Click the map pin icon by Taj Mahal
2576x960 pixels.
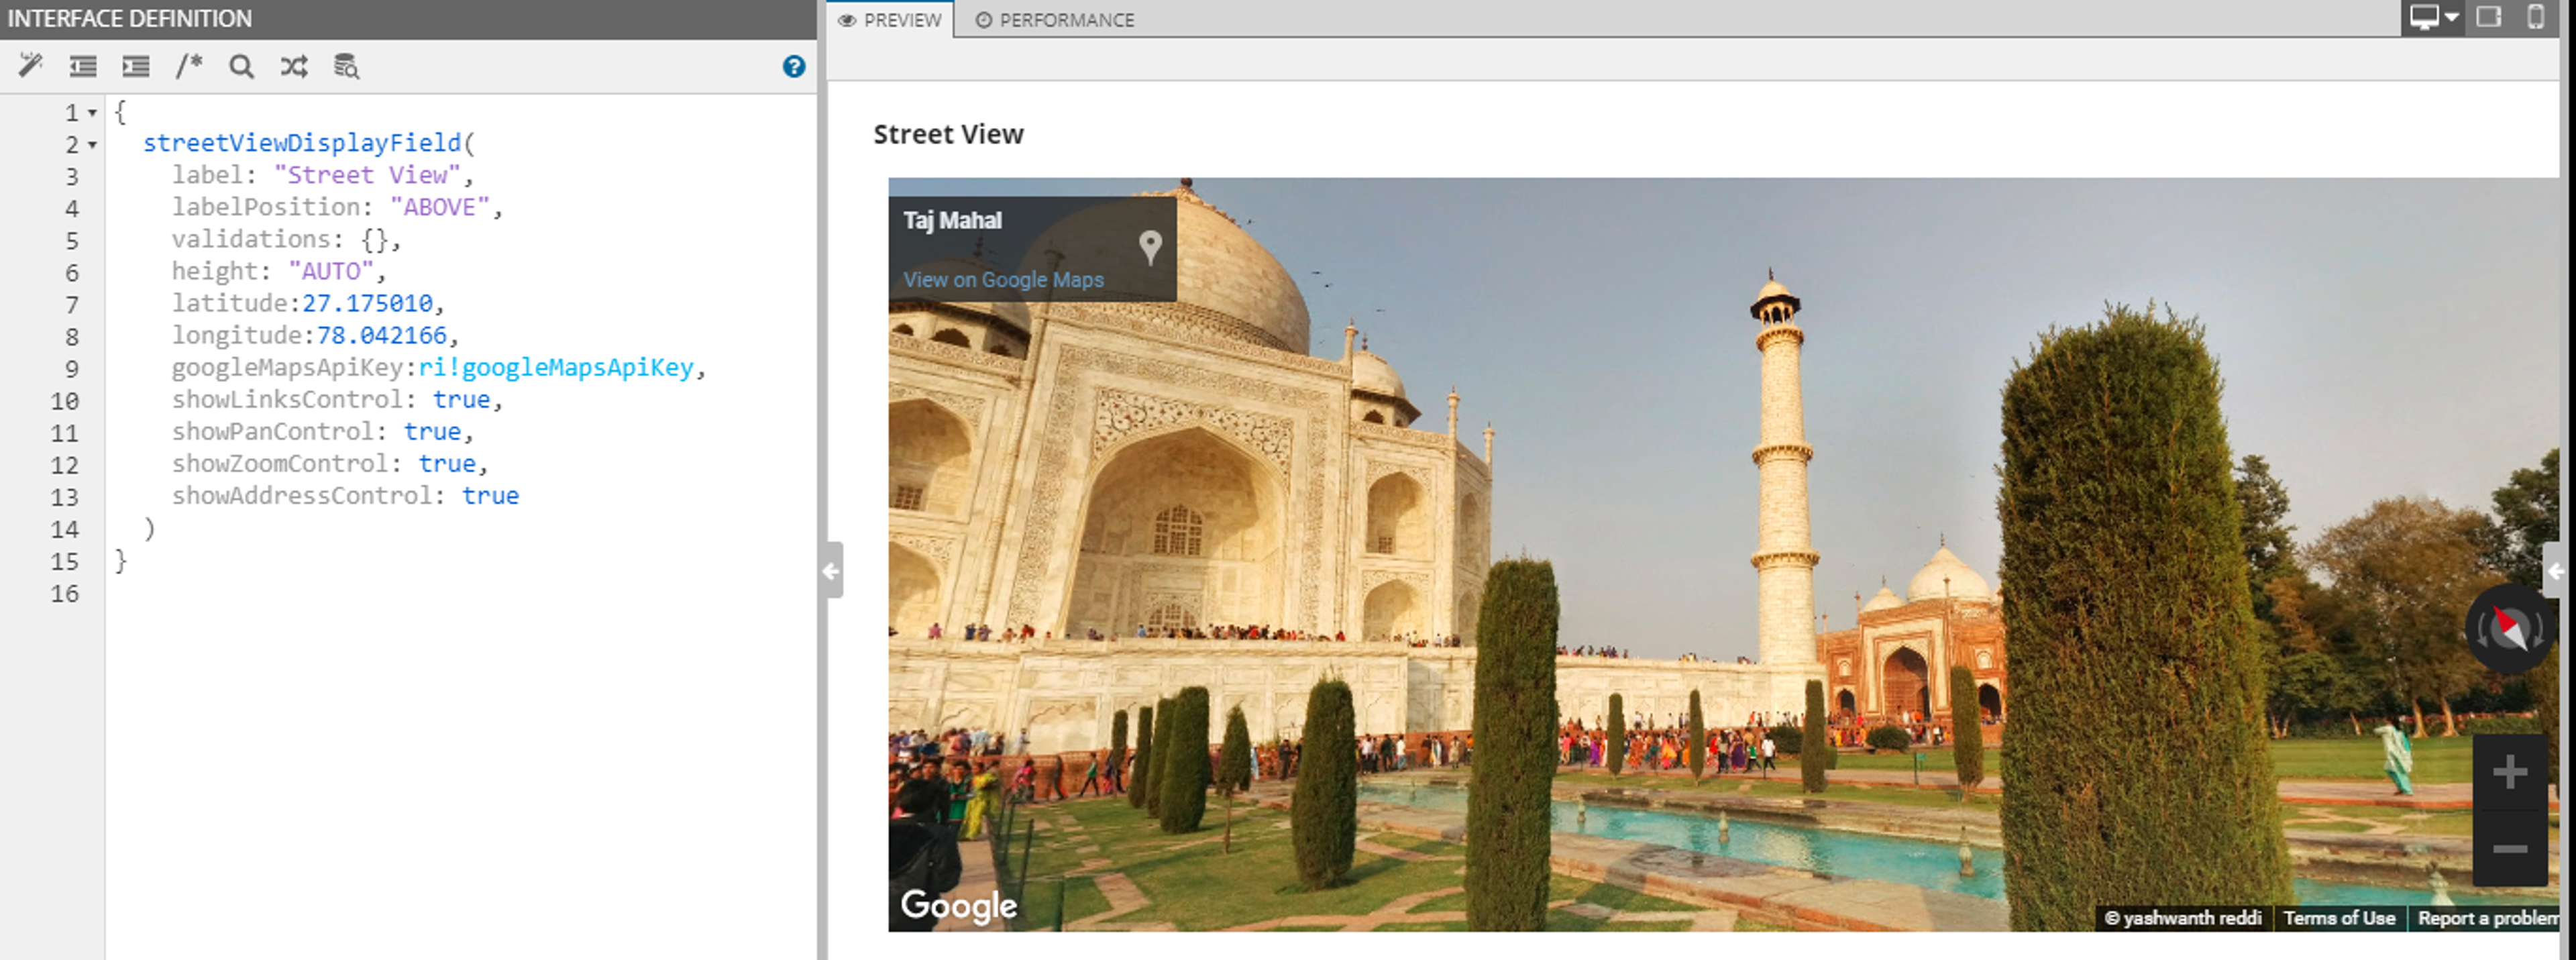pos(1150,247)
